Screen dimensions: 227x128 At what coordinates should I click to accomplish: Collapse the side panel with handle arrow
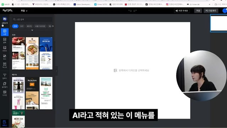point(56,71)
